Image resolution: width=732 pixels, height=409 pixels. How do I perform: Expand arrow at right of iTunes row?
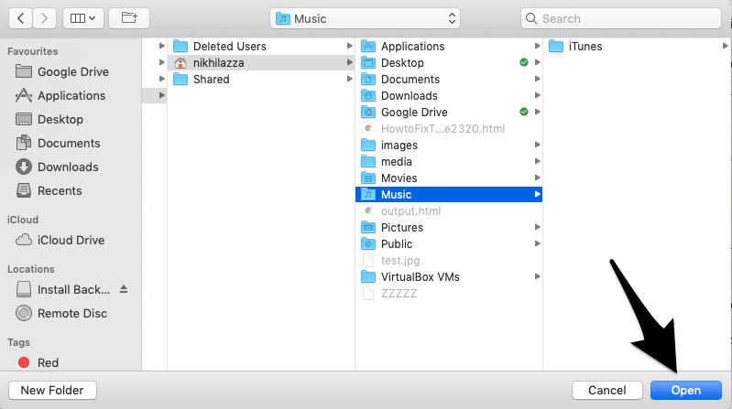(725, 46)
